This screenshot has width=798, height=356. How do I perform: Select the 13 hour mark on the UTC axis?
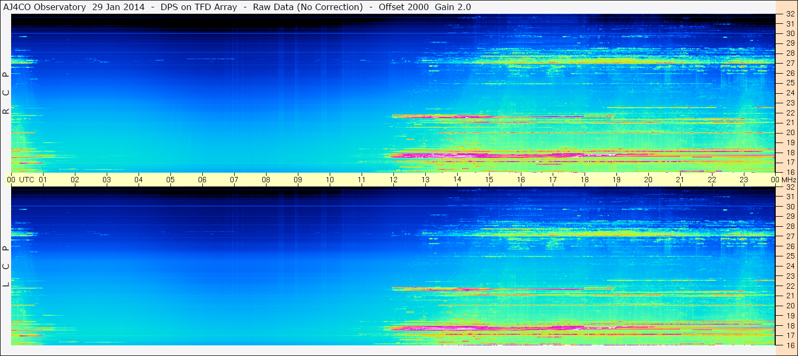(425, 180)
